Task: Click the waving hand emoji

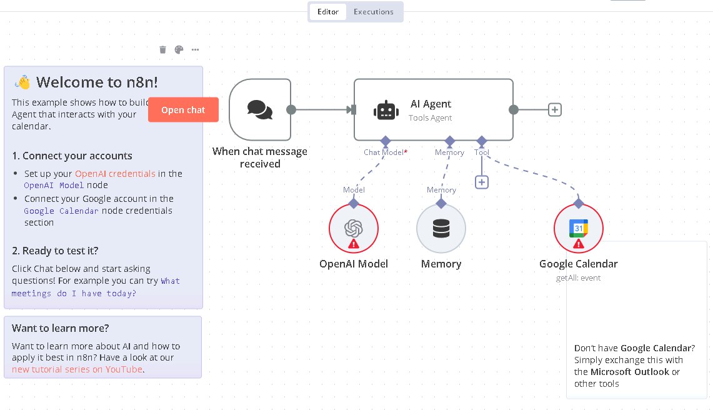Action: pos(22,82)
